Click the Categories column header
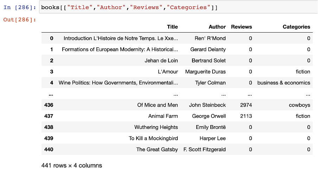 [297, 27]
